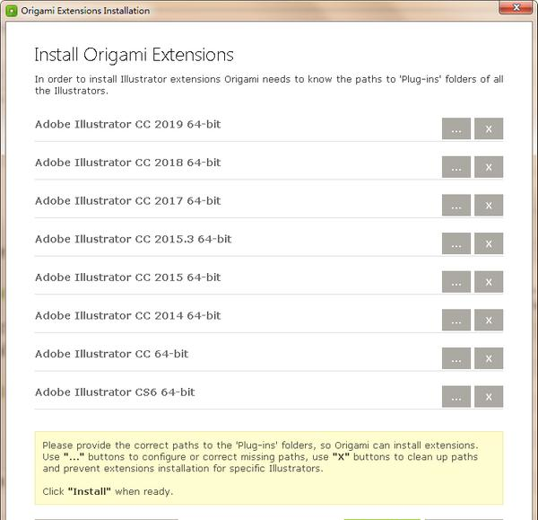Browse path for Illustrator CC 2014 64-bit
The image size is (538, 520).
456,320
